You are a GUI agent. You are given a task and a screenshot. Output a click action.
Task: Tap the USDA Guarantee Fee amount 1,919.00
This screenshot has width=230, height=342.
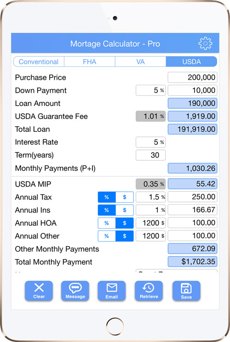192,116
